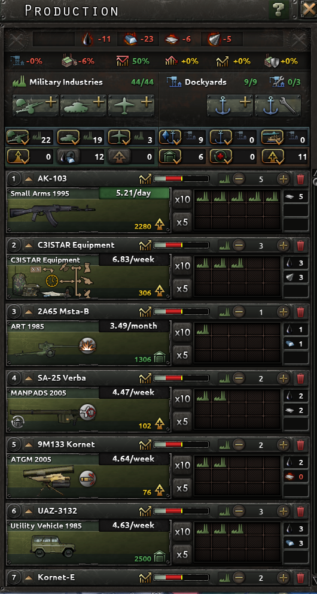The width and height of the screenshot is (317, 594).
Task: Add new infantry equipment production line
Action: 35,105
